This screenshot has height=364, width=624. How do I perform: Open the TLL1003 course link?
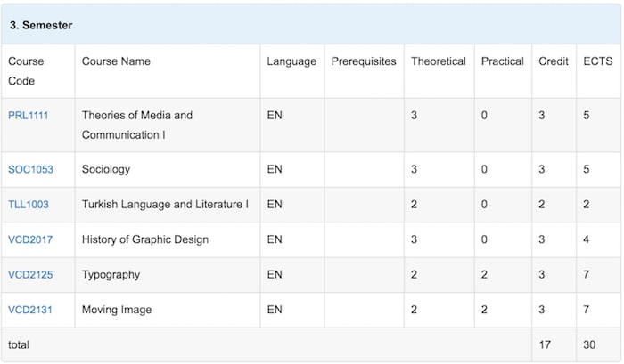[29, 205]
